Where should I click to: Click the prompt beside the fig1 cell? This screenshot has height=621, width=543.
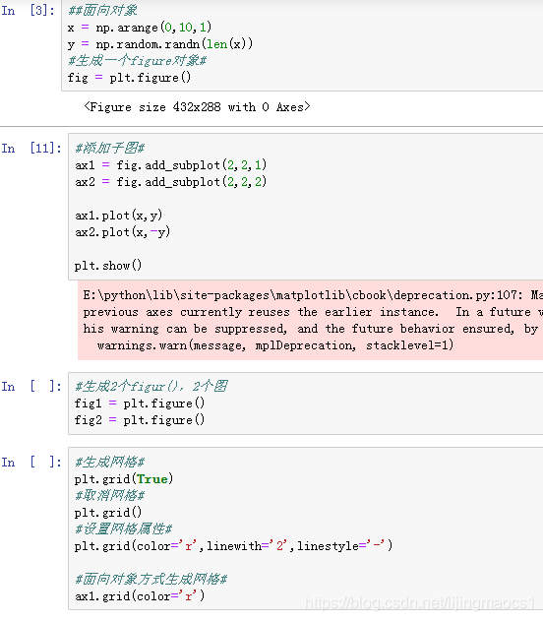31,387
